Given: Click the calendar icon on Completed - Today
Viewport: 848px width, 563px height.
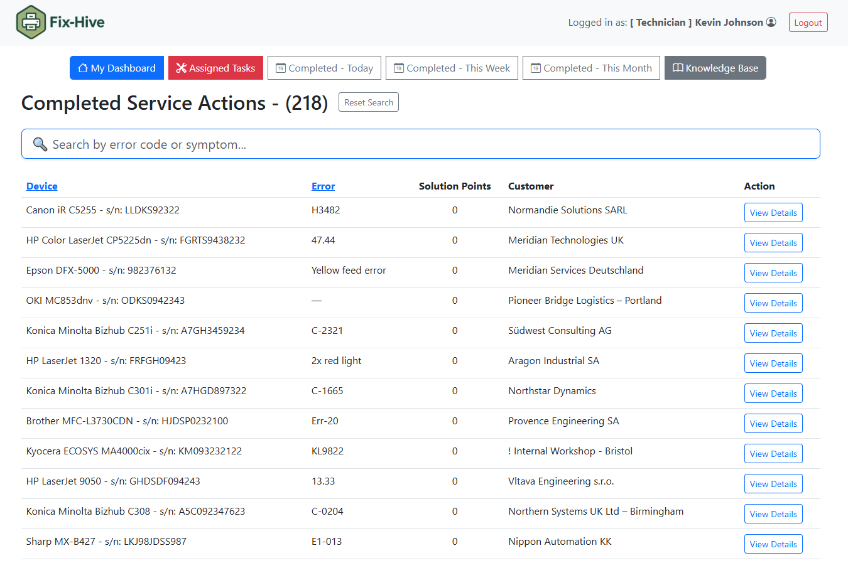Looking at the screenshot, I should pyautogui.click(x=281, y=68).
